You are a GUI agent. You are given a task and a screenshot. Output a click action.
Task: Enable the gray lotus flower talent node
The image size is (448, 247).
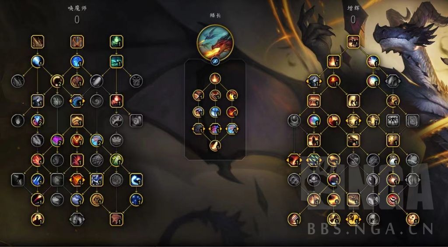[116, 141]
